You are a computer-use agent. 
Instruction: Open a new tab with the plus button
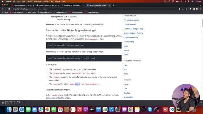[113, 5]
